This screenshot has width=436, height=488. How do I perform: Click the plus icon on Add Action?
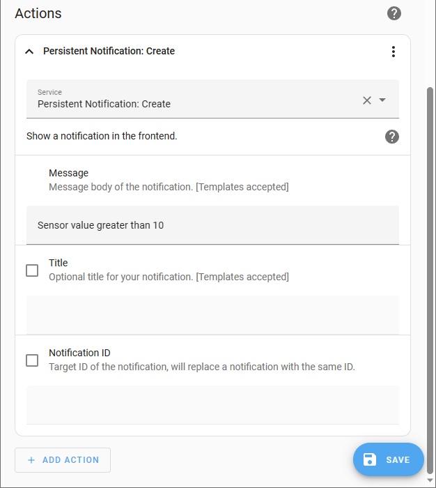(x=31, y=460)
